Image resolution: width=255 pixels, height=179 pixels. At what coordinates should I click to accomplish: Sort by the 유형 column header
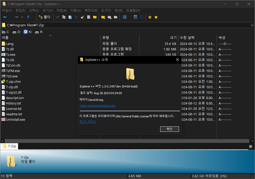pos(120,38)
